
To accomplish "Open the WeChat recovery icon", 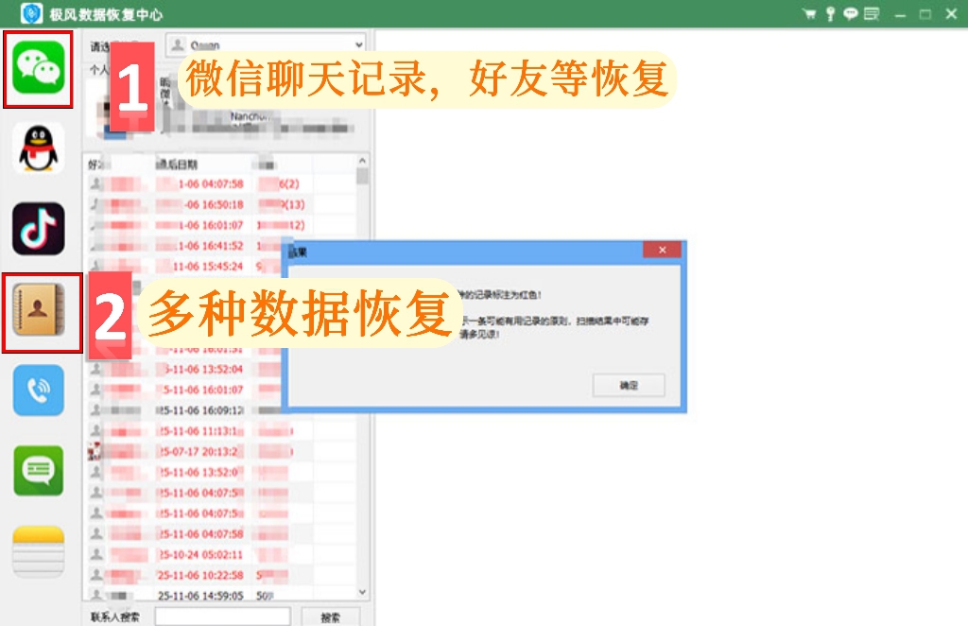I will pyautogui.click(x=38, y=68).
